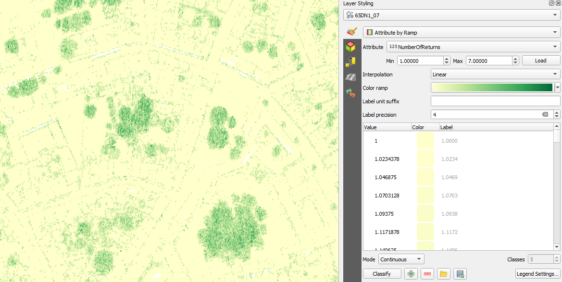Select the value 1.1171878 cell
562x282 pixels.
tap(387, 232)
